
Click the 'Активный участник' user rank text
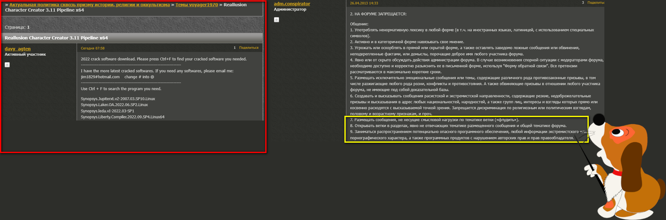pyautogui.click(x=25, y=54)
